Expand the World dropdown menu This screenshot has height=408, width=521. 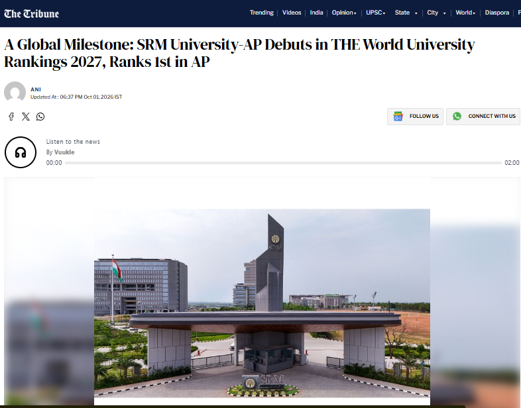pos(465,13)
